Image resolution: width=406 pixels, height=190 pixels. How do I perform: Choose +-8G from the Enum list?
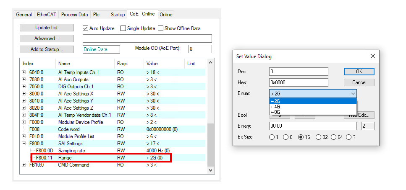[313, 112]
